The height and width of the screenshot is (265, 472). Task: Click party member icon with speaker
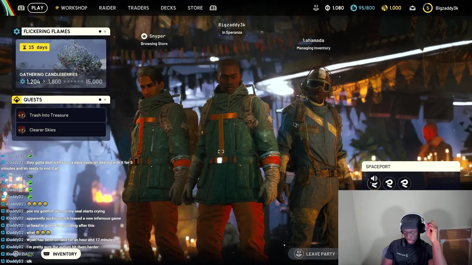pyautogui.click(x=374, y=183)
